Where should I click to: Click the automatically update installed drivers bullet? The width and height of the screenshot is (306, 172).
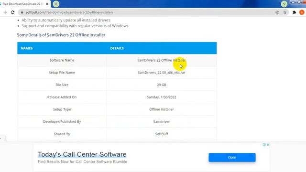pyautogui.click(x=66, y=20)
